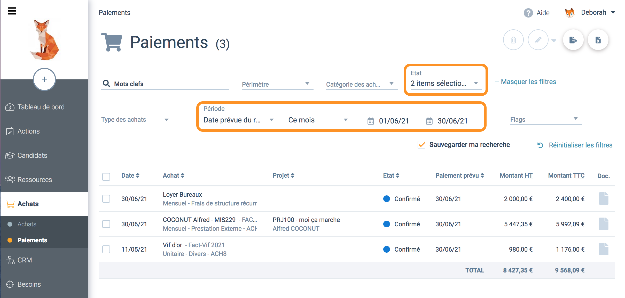Check the Loyer Bureaux row checkbox

(x=106, y=199)
